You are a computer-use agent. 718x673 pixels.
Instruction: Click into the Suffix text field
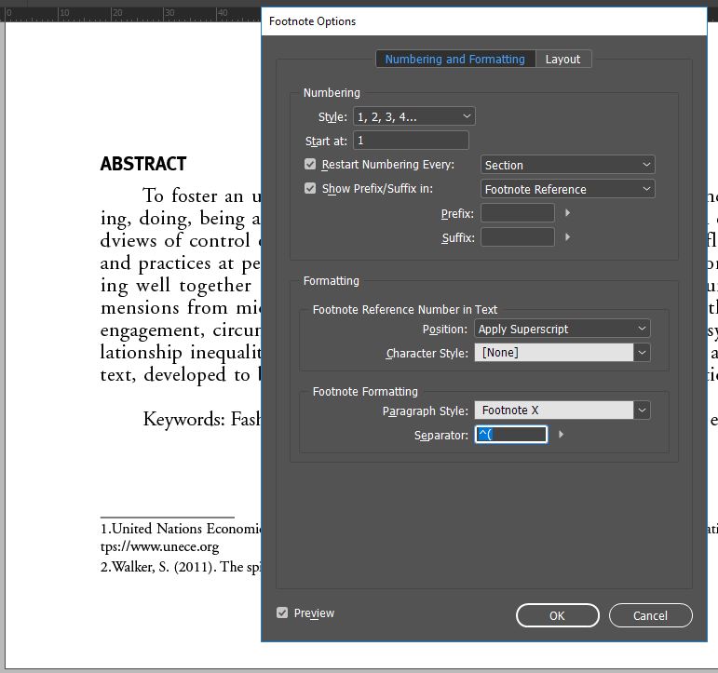coord(517,237)
